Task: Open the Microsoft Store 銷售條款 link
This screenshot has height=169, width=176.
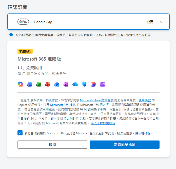Action: tap(96, 100)
